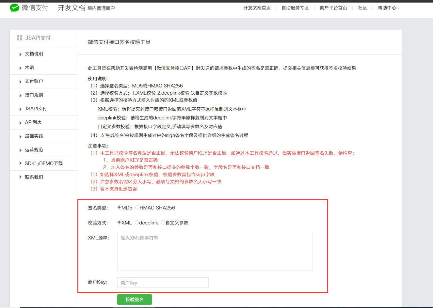Click the red 暂不支持IE浏览器 note
The image size is (433, 308).
pos(114,189)
